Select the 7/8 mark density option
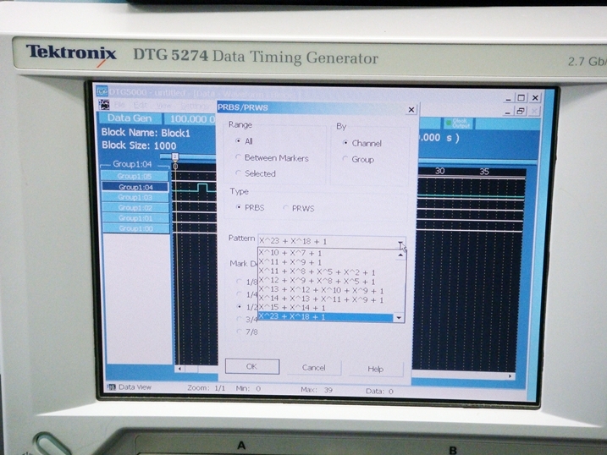The height and width of the screenshot is (455, 607). click(x=239, y=332)
